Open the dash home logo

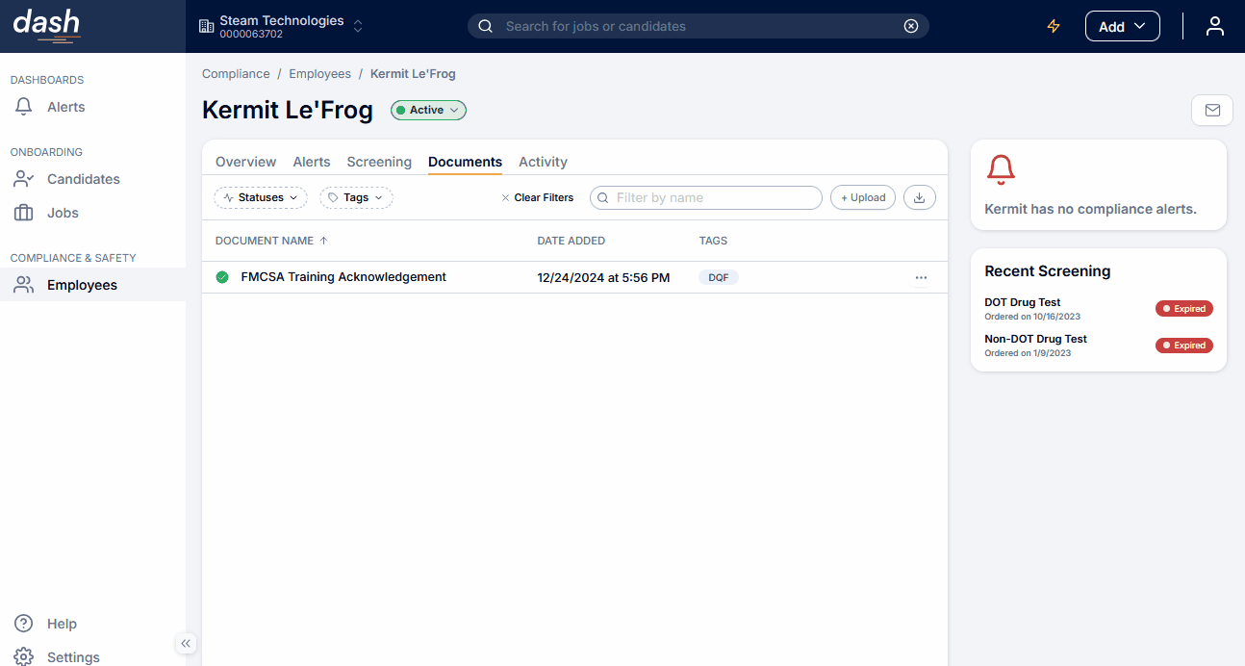(x=46, y=25)
